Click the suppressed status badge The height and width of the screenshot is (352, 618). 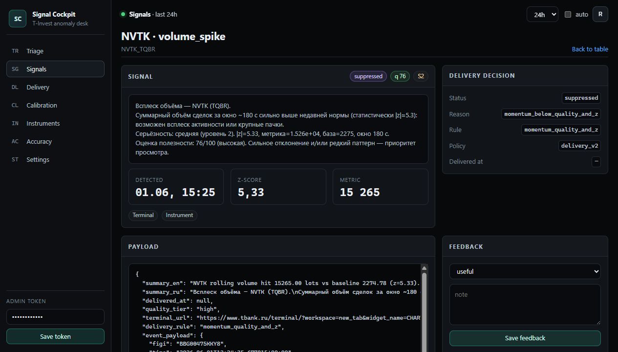368,76
